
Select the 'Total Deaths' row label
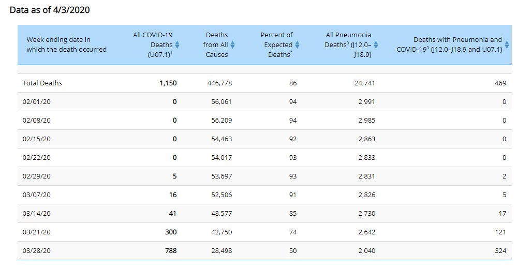(42, 83)
